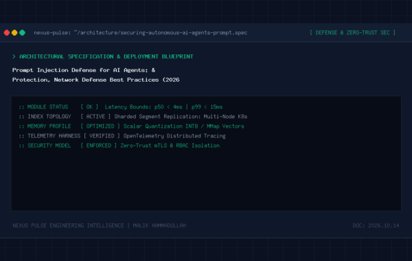This screenshot has height=261, width=412.
Task: Click the yellow minimize window dot
Action: pyautogui.click(x=14, y=32)
